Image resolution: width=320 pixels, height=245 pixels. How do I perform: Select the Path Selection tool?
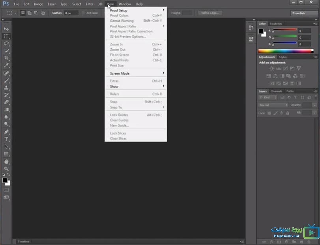(x=6, y=146)
